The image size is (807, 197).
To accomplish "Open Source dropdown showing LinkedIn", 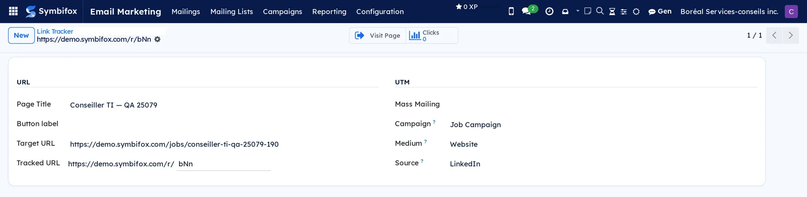I will click(603, 164).
